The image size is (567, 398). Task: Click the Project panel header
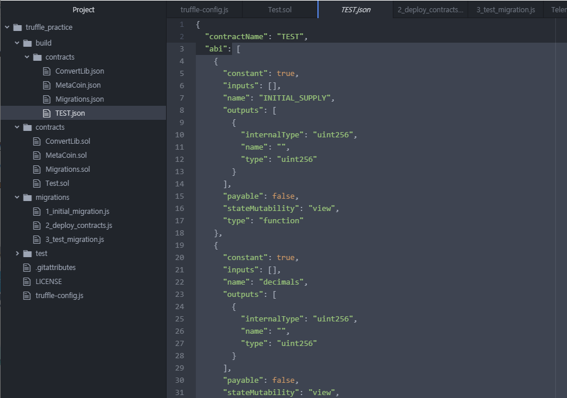84,10
